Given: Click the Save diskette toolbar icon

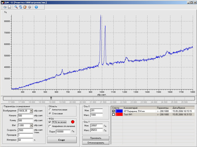Looking at the screenshot, I should click(10, 7).
